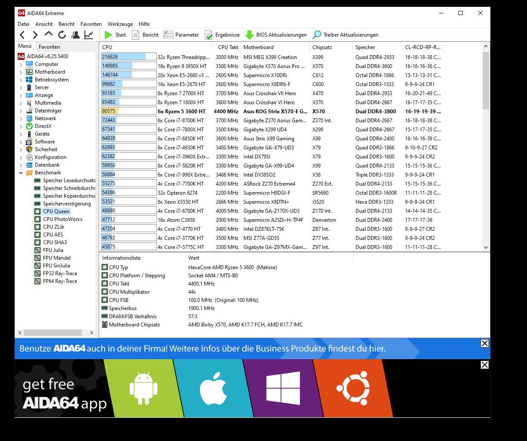Sort by the Chipsatz column header
The width and height of the screenshot is (527, 441).
(x=331, y=47)
